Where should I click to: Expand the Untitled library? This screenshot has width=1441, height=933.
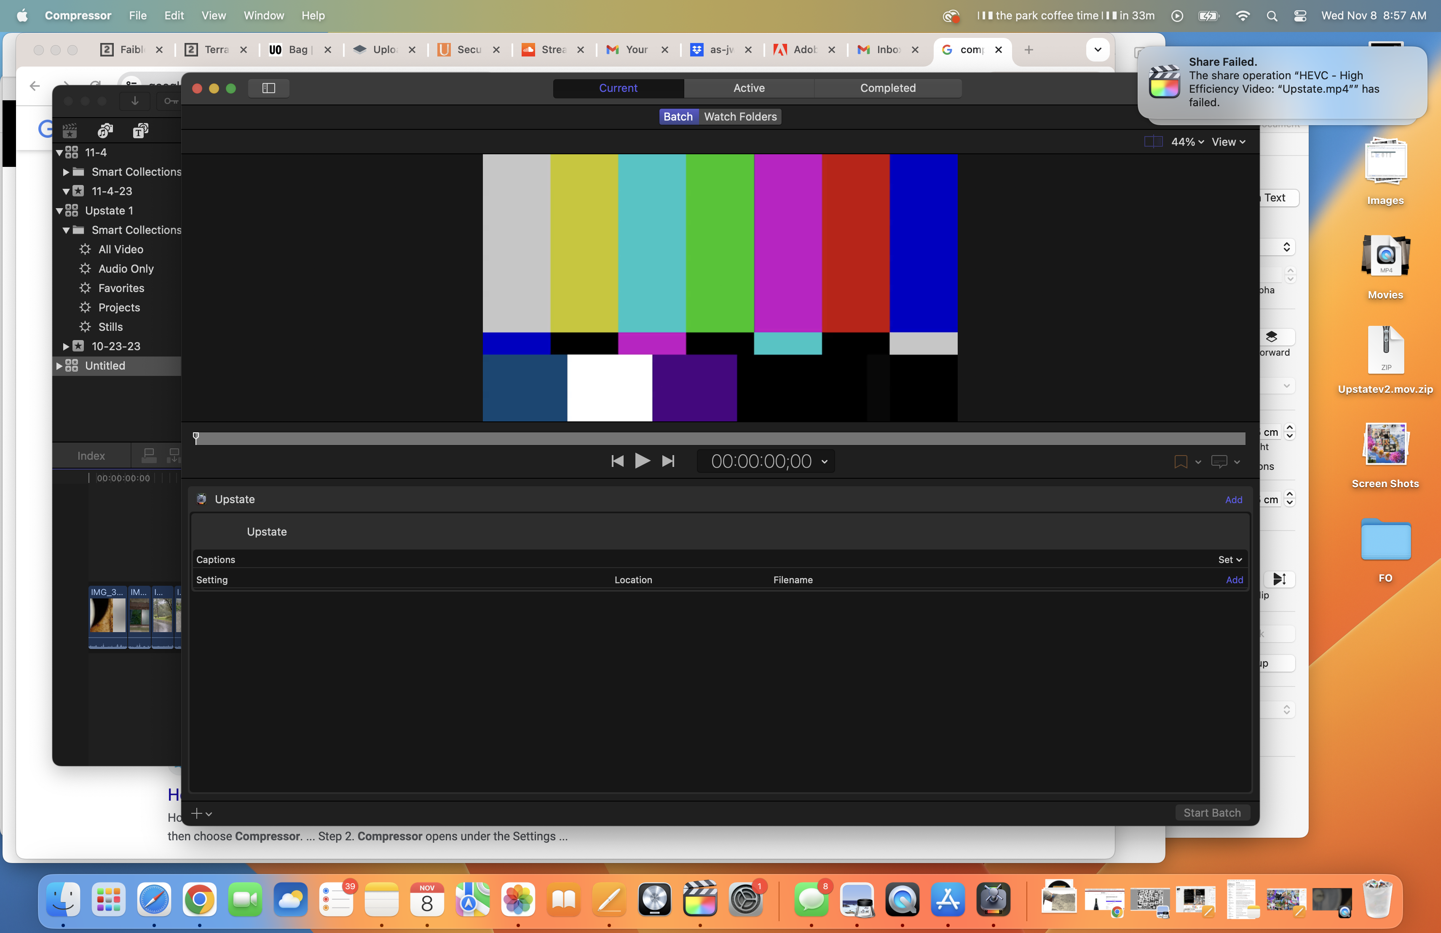[59, 366]
